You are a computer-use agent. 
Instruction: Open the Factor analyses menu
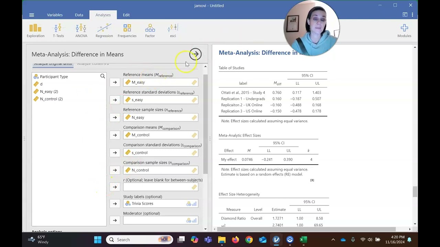click(x=150, y=31)
